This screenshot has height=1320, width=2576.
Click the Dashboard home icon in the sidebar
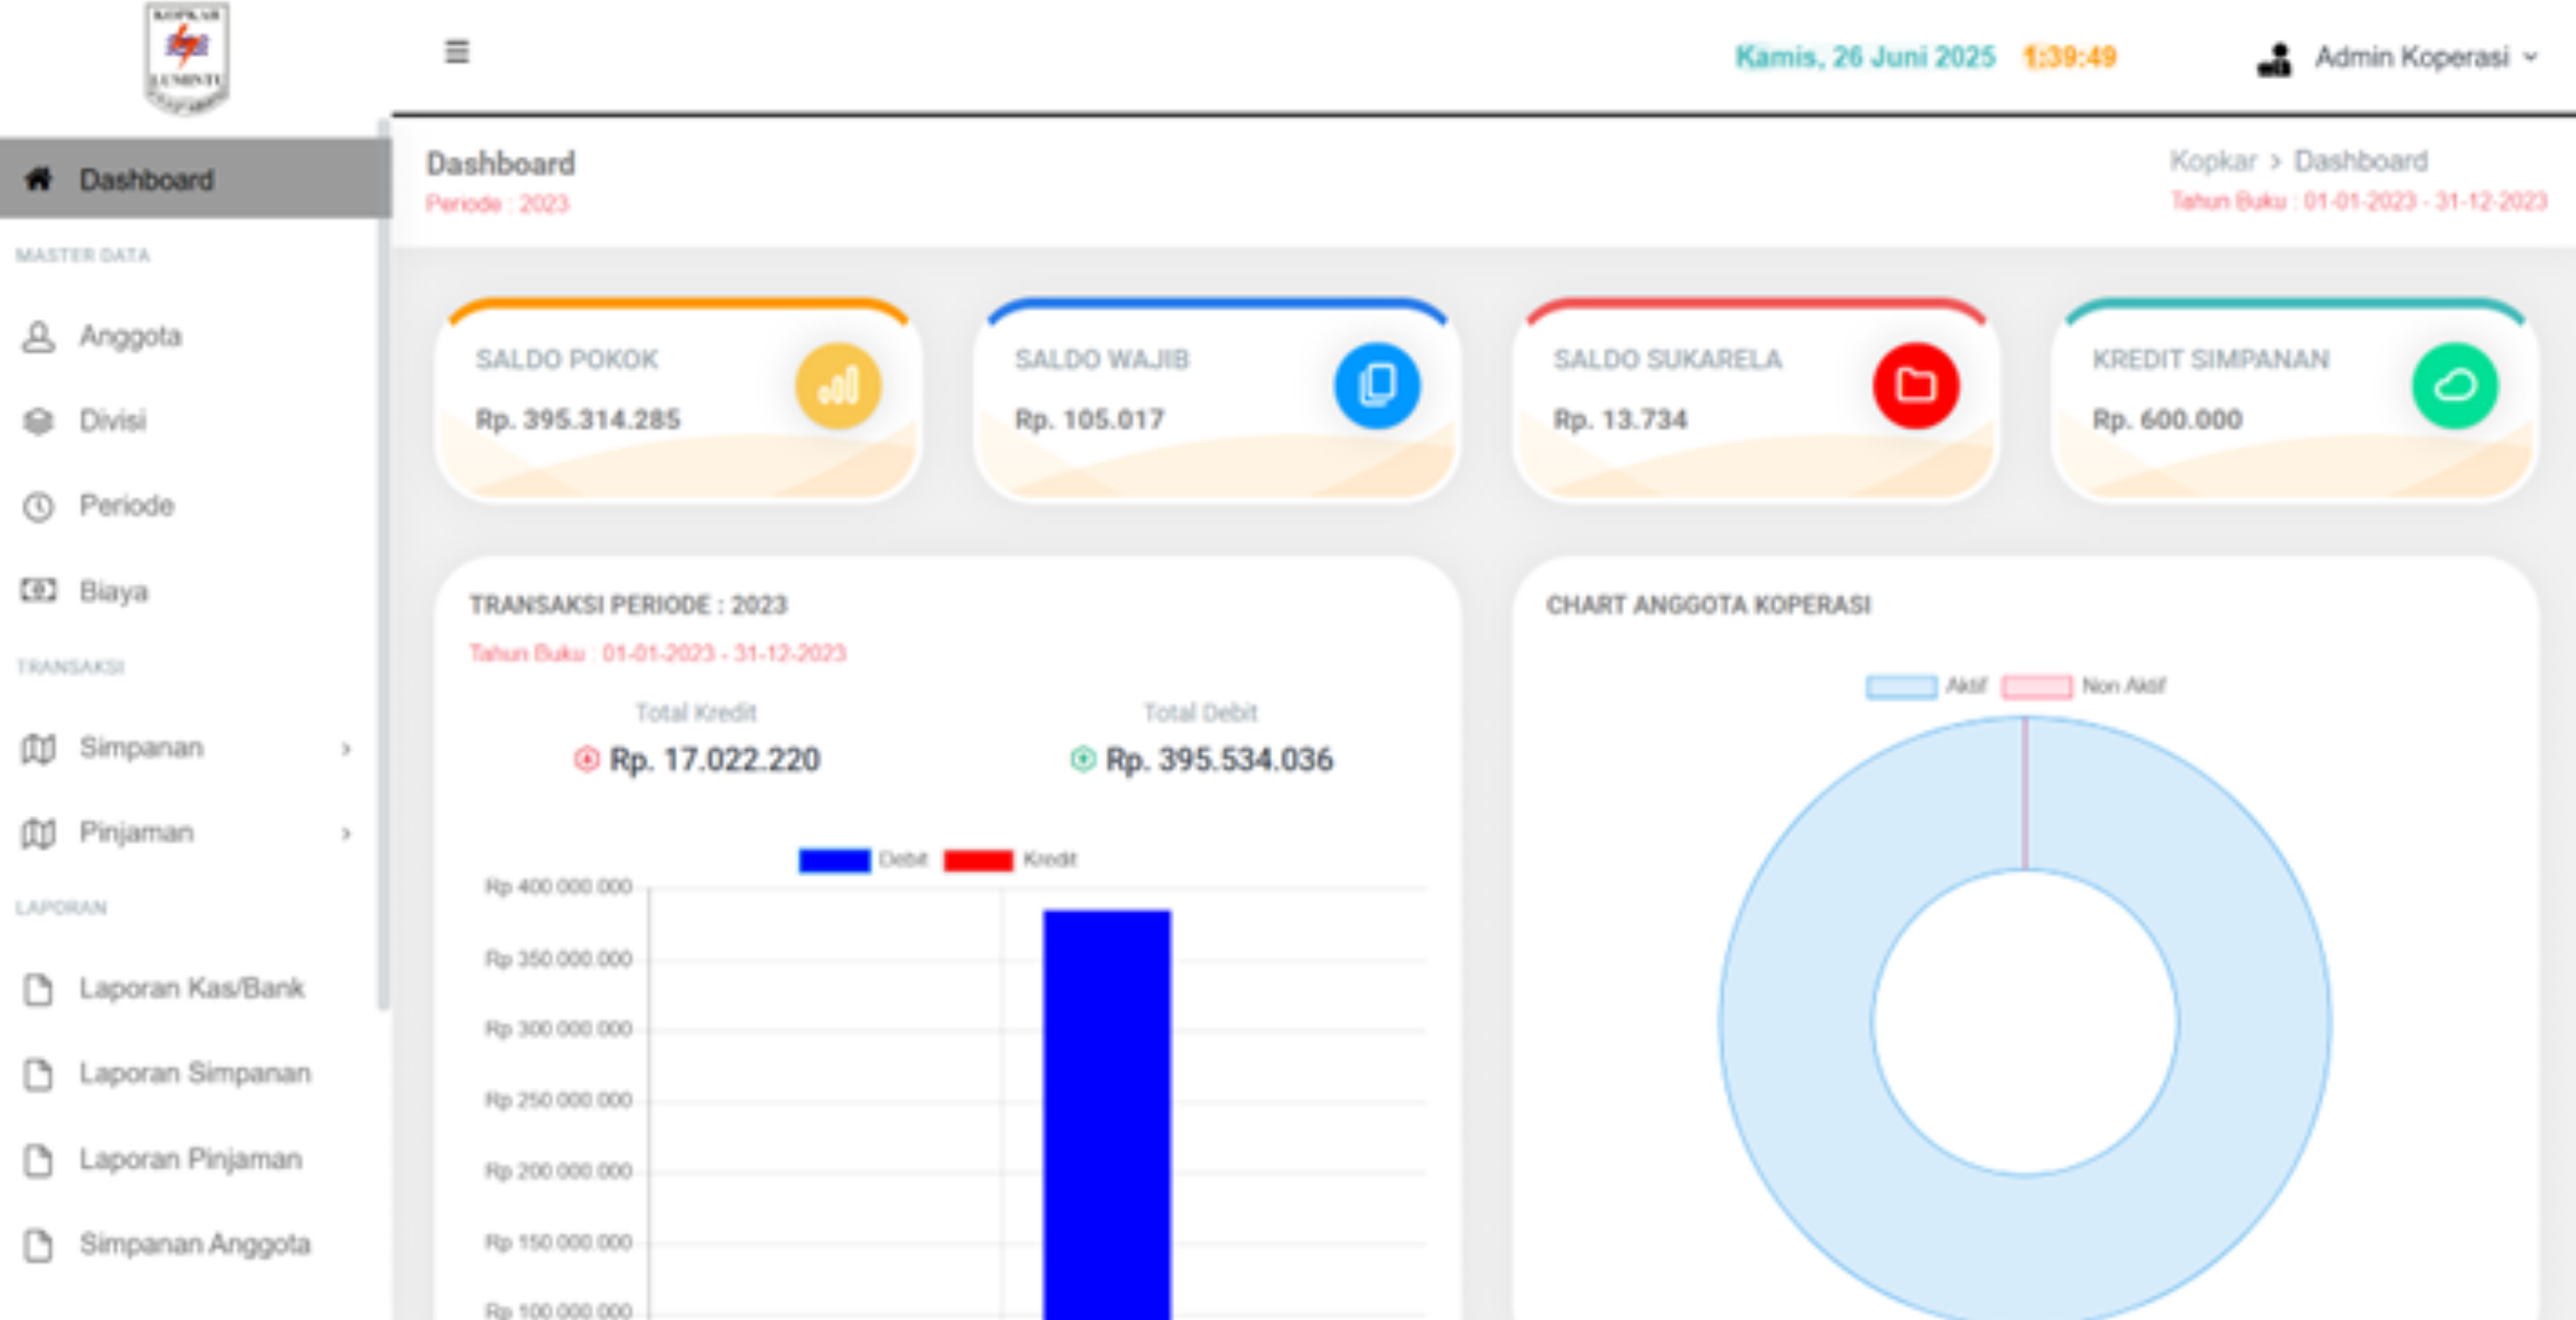click(38, 179)
